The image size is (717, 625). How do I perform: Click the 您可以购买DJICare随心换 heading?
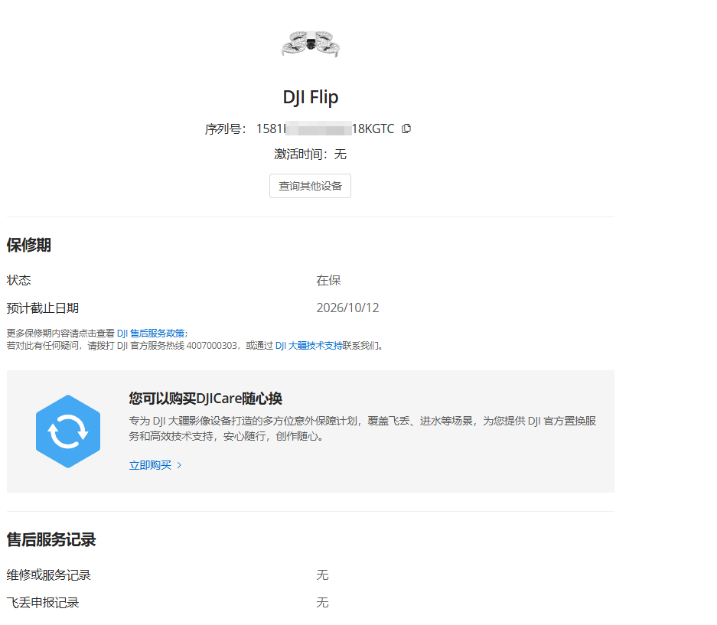(205, 399)
